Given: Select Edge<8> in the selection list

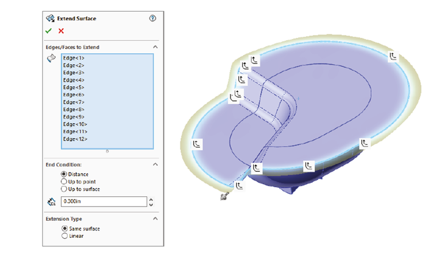Looking at the screenshot, I should coord(74,109).
